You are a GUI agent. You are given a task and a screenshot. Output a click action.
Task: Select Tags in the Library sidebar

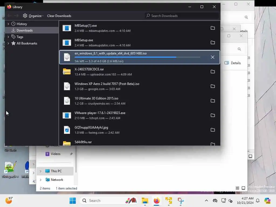(20, 37)
